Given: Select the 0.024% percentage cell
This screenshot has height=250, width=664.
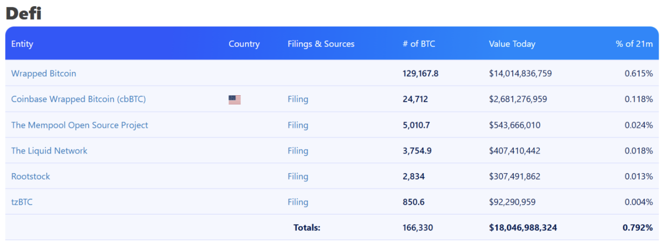Looking at the screenshot, I should (x=639, y=125).
